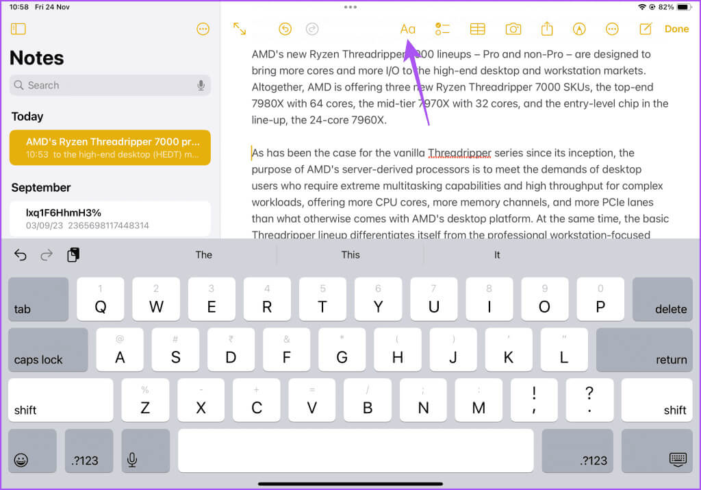This screenshot has width=701, height=490.
Task: Open the Markup pen icon
Action: coord(579,29)
